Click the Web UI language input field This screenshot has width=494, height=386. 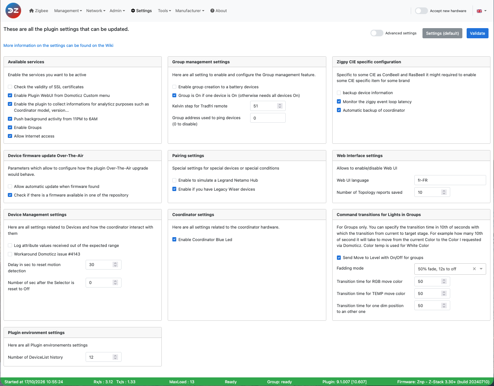tap(450, 180)
